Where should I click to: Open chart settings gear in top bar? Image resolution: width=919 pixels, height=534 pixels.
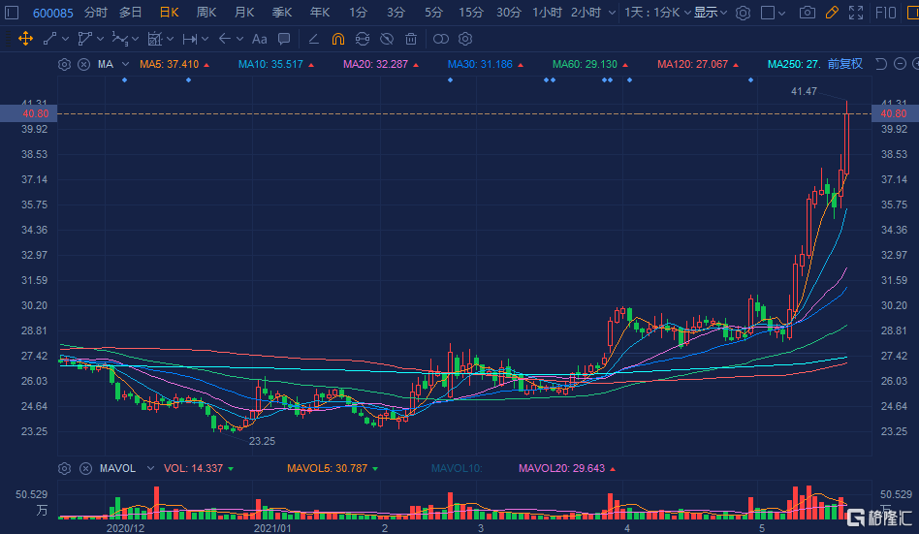point(743,13)
